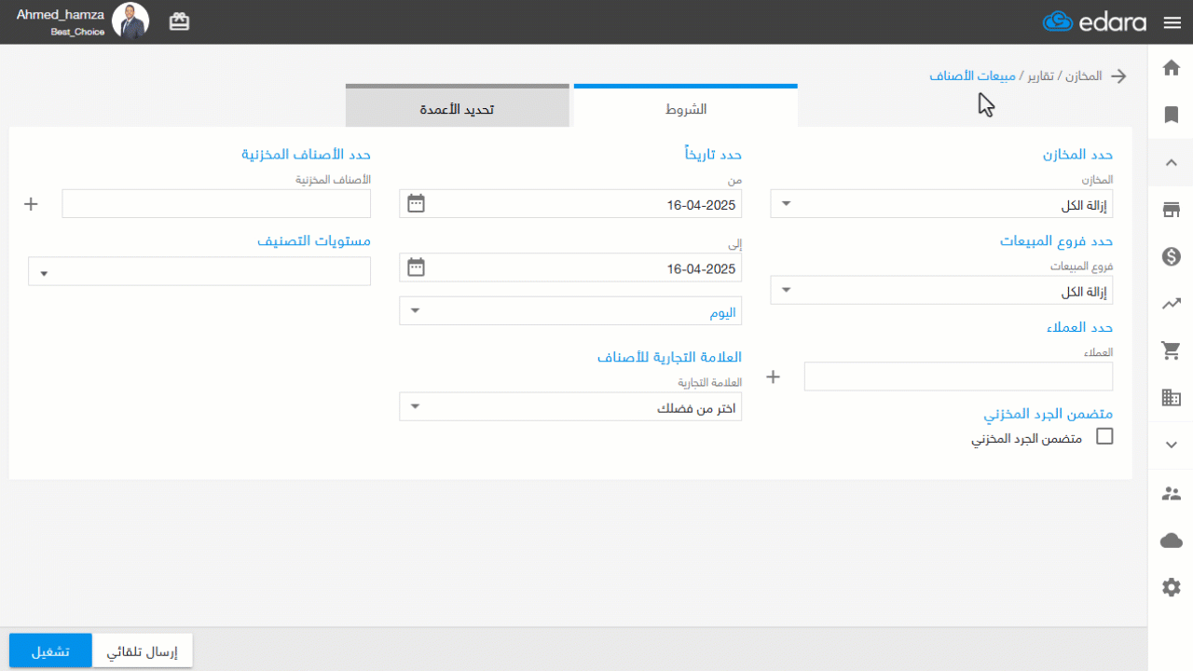
Task: Focus the العملاء input field
Action: coord(958,377)
